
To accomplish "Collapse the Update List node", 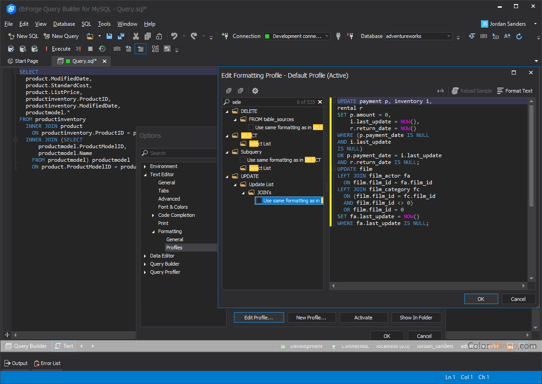I will tap(235, 184).
